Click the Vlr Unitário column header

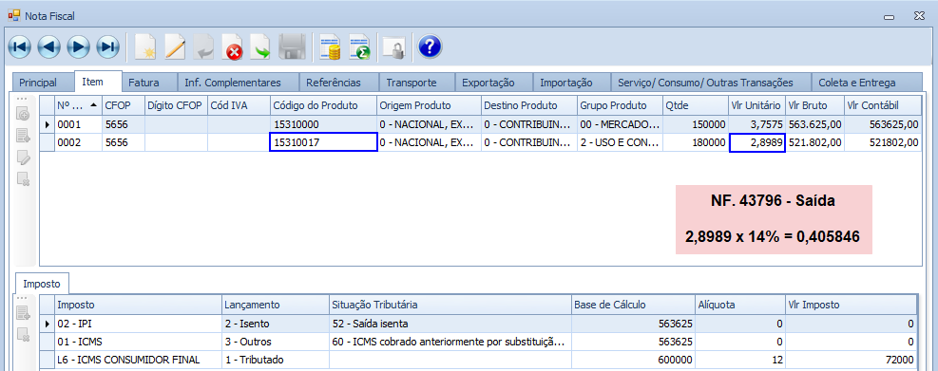tap(756, 105)
